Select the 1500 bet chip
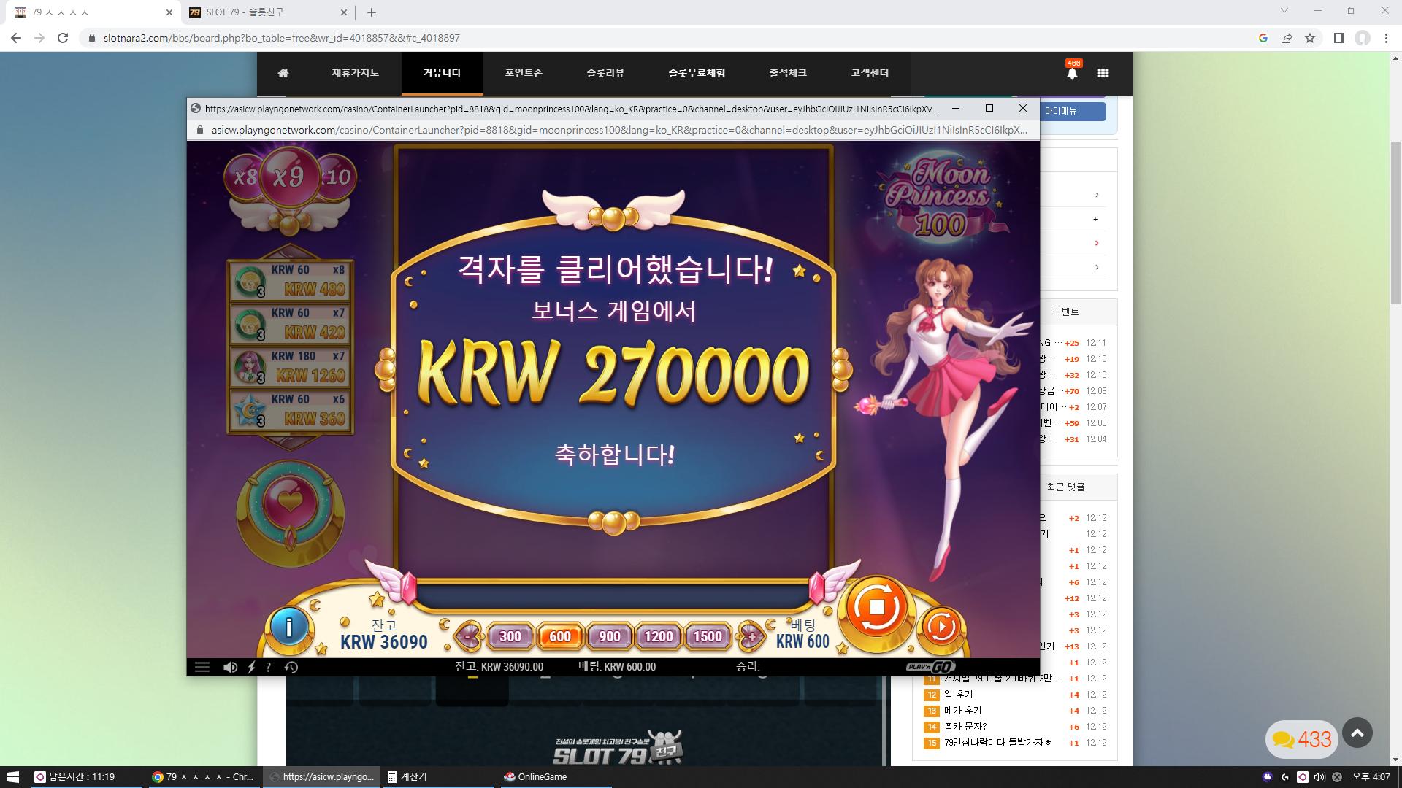 tap(708, 636)
